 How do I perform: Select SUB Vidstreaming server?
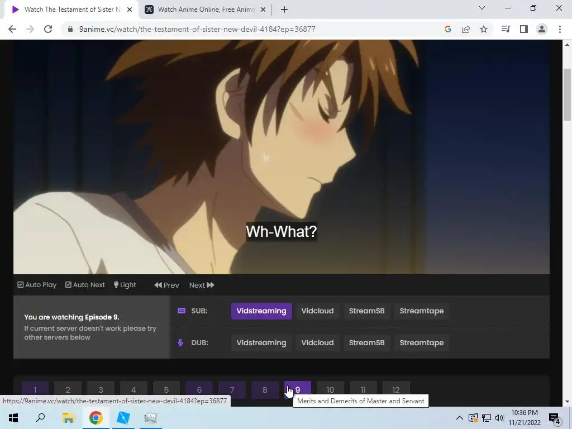261,311
